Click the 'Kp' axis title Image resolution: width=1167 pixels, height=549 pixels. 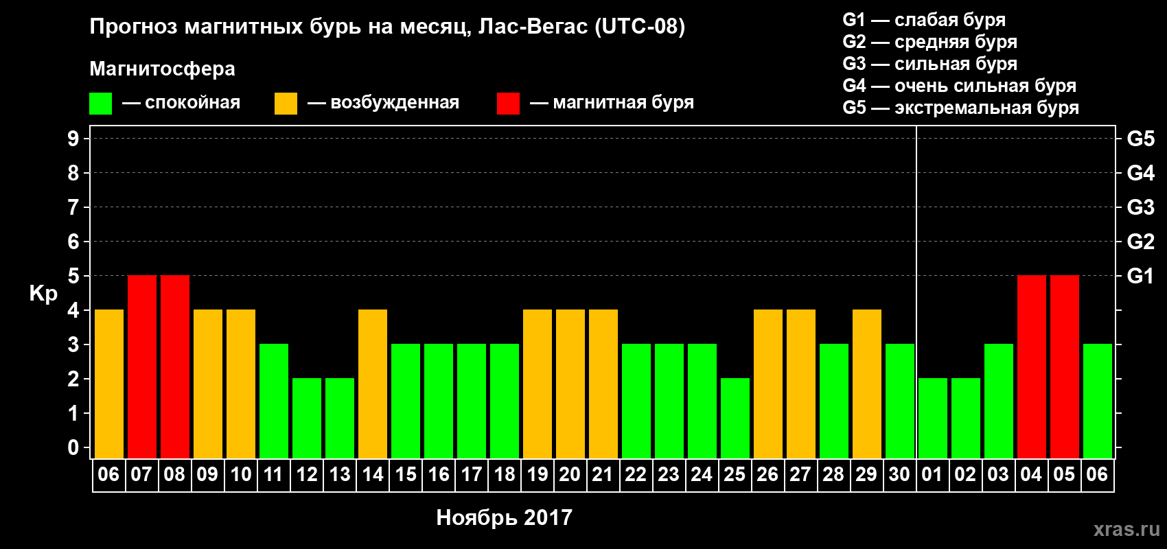43,294
